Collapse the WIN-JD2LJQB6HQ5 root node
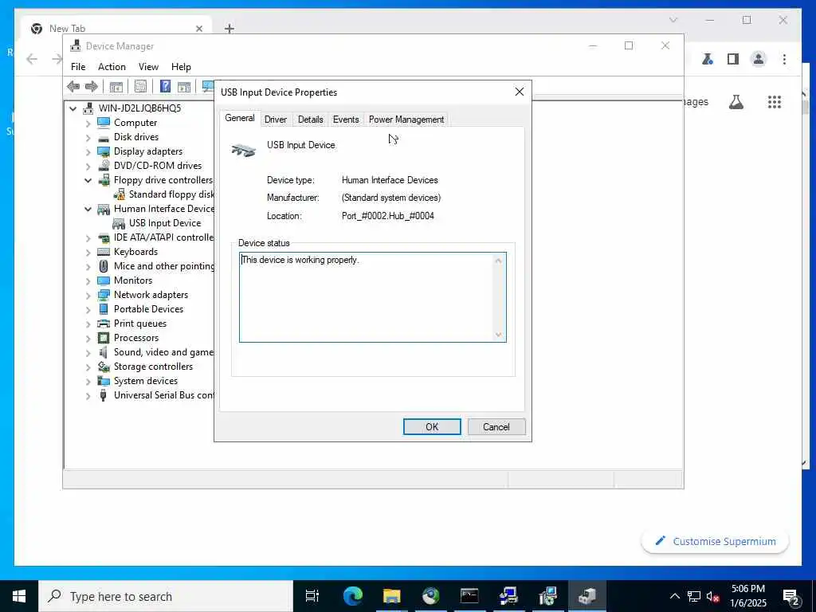This screenshot has width=816, height=612. point(73,108)
